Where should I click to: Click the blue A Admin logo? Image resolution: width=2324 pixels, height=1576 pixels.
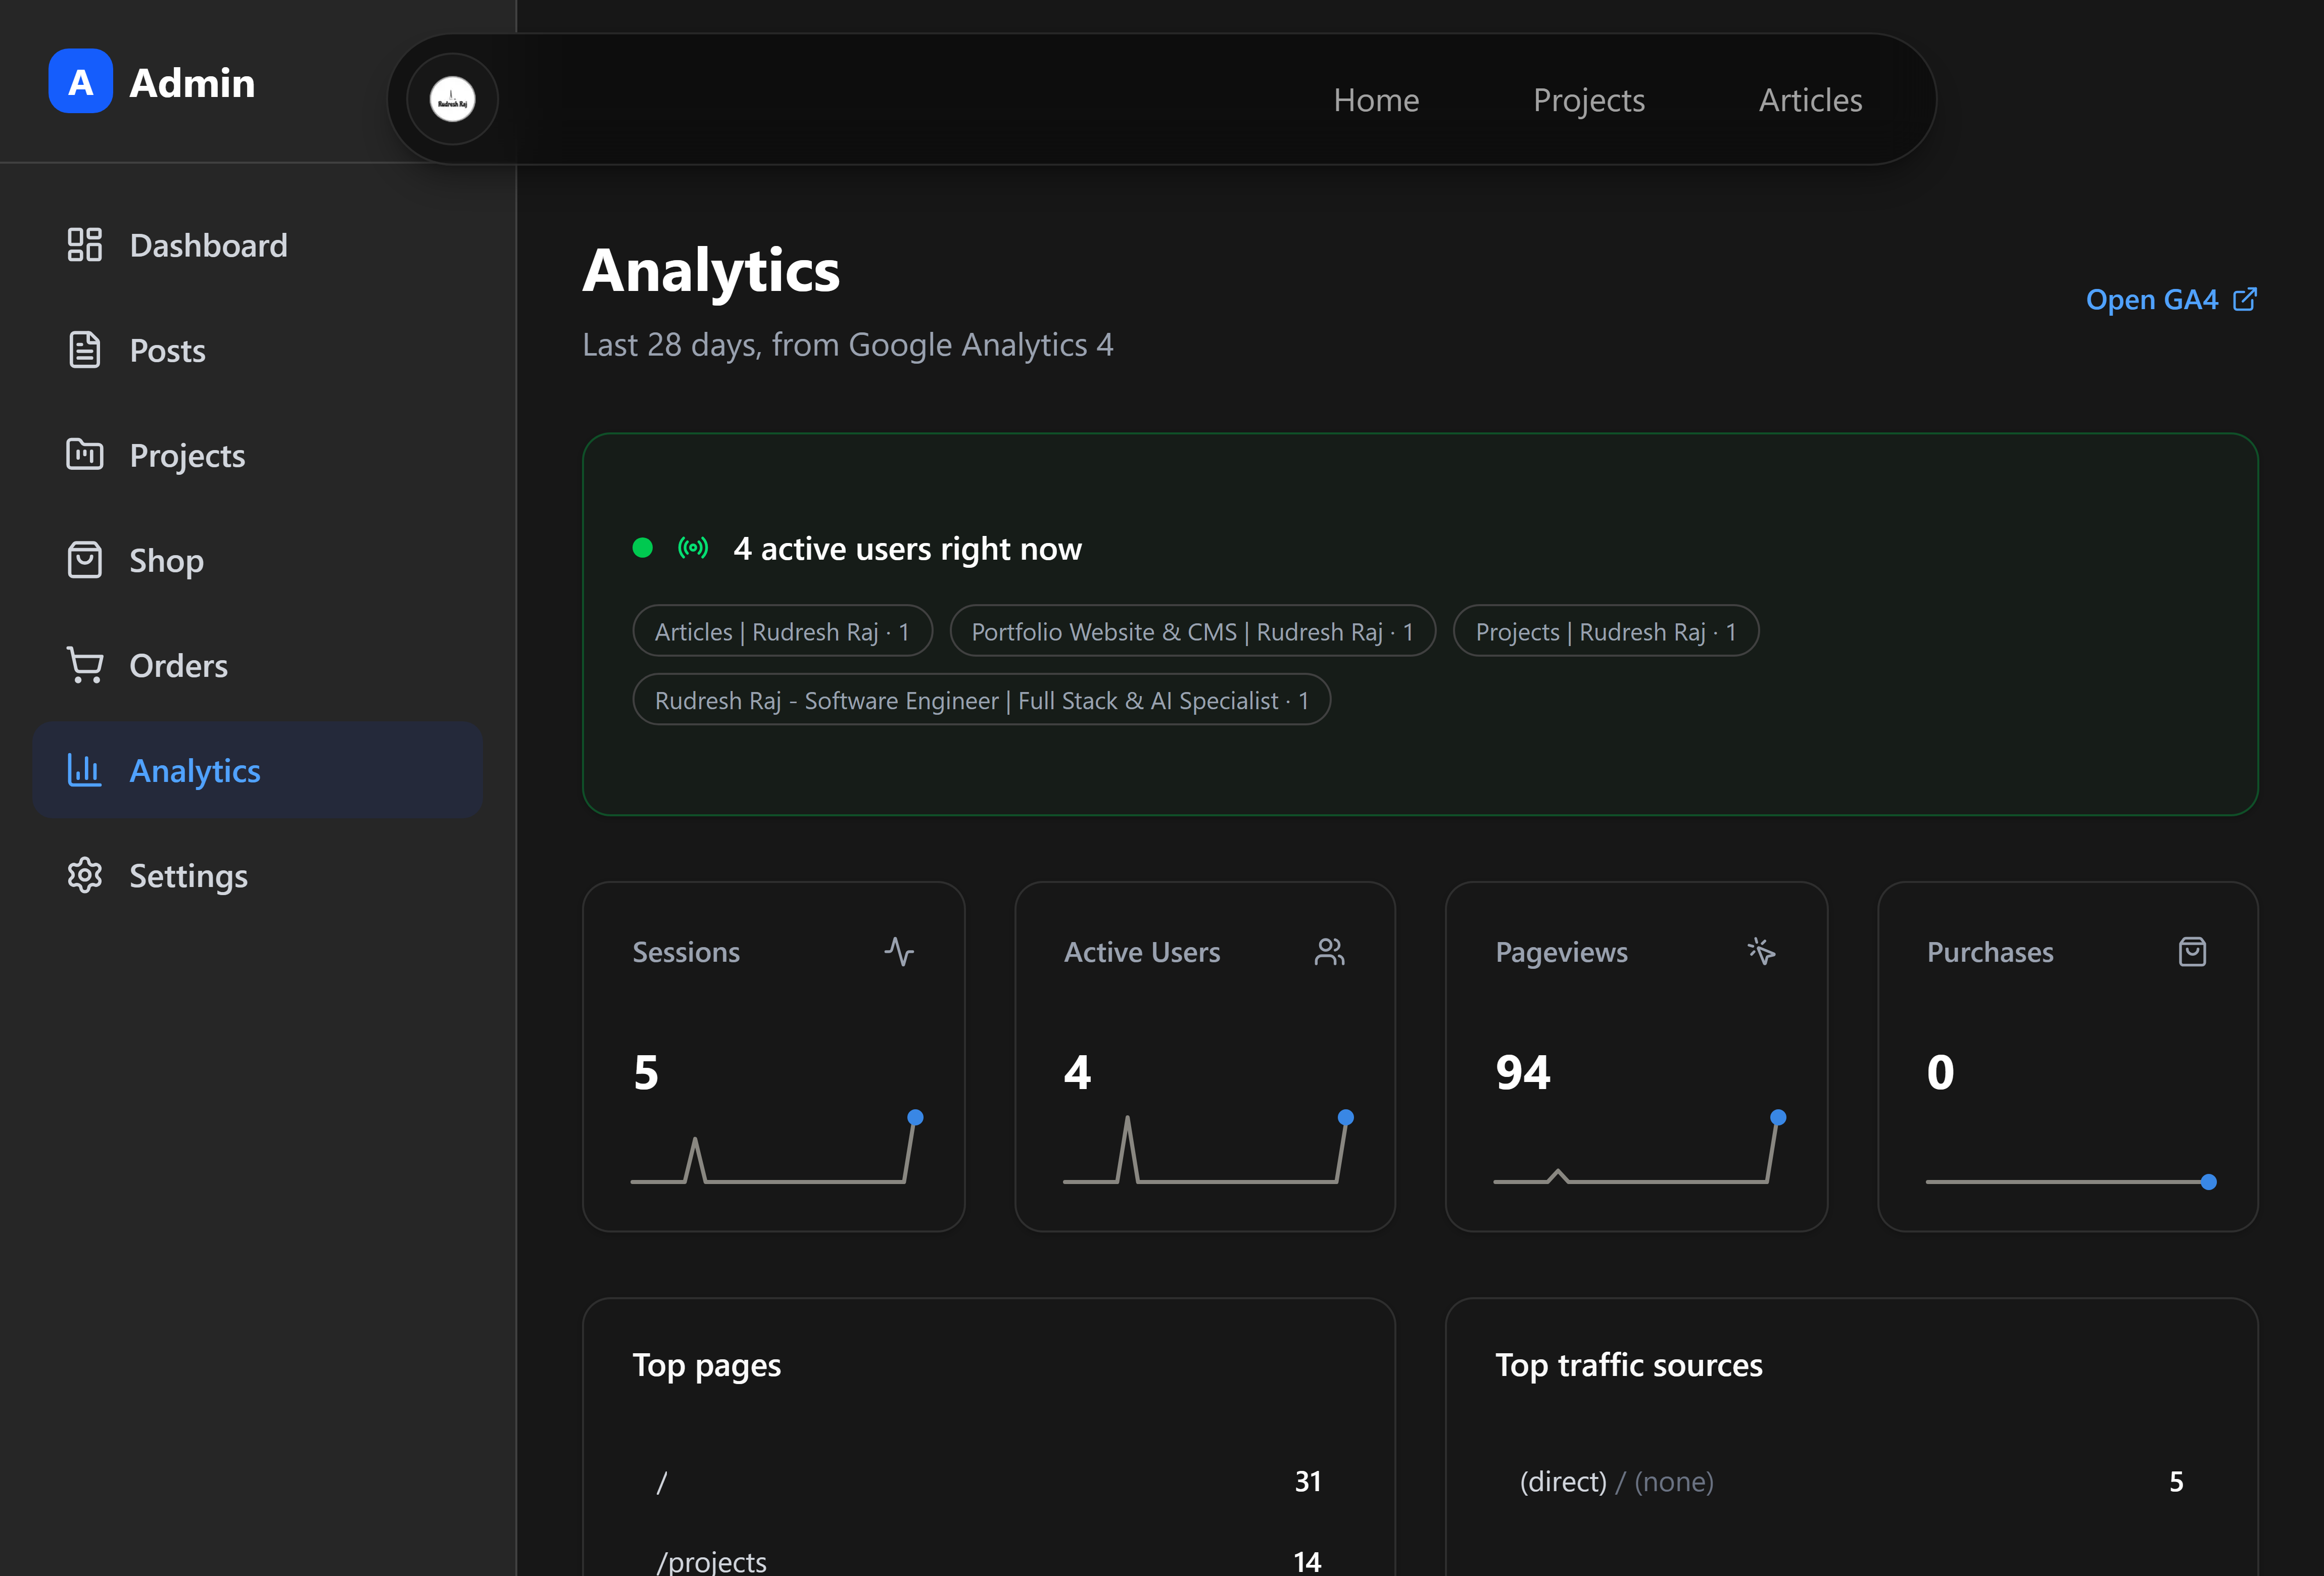pyautogui.click(x=80, y=81)
